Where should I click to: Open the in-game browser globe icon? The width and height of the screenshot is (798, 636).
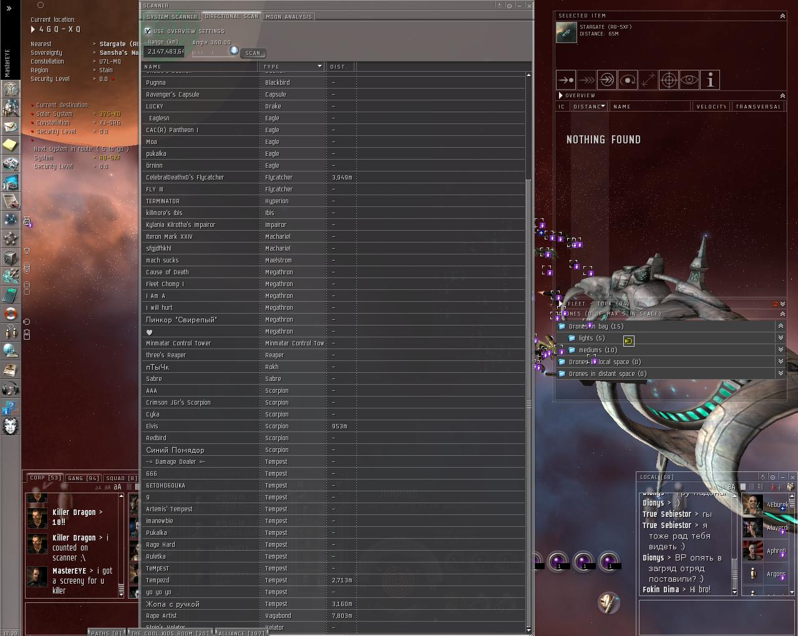coord(11,350)
